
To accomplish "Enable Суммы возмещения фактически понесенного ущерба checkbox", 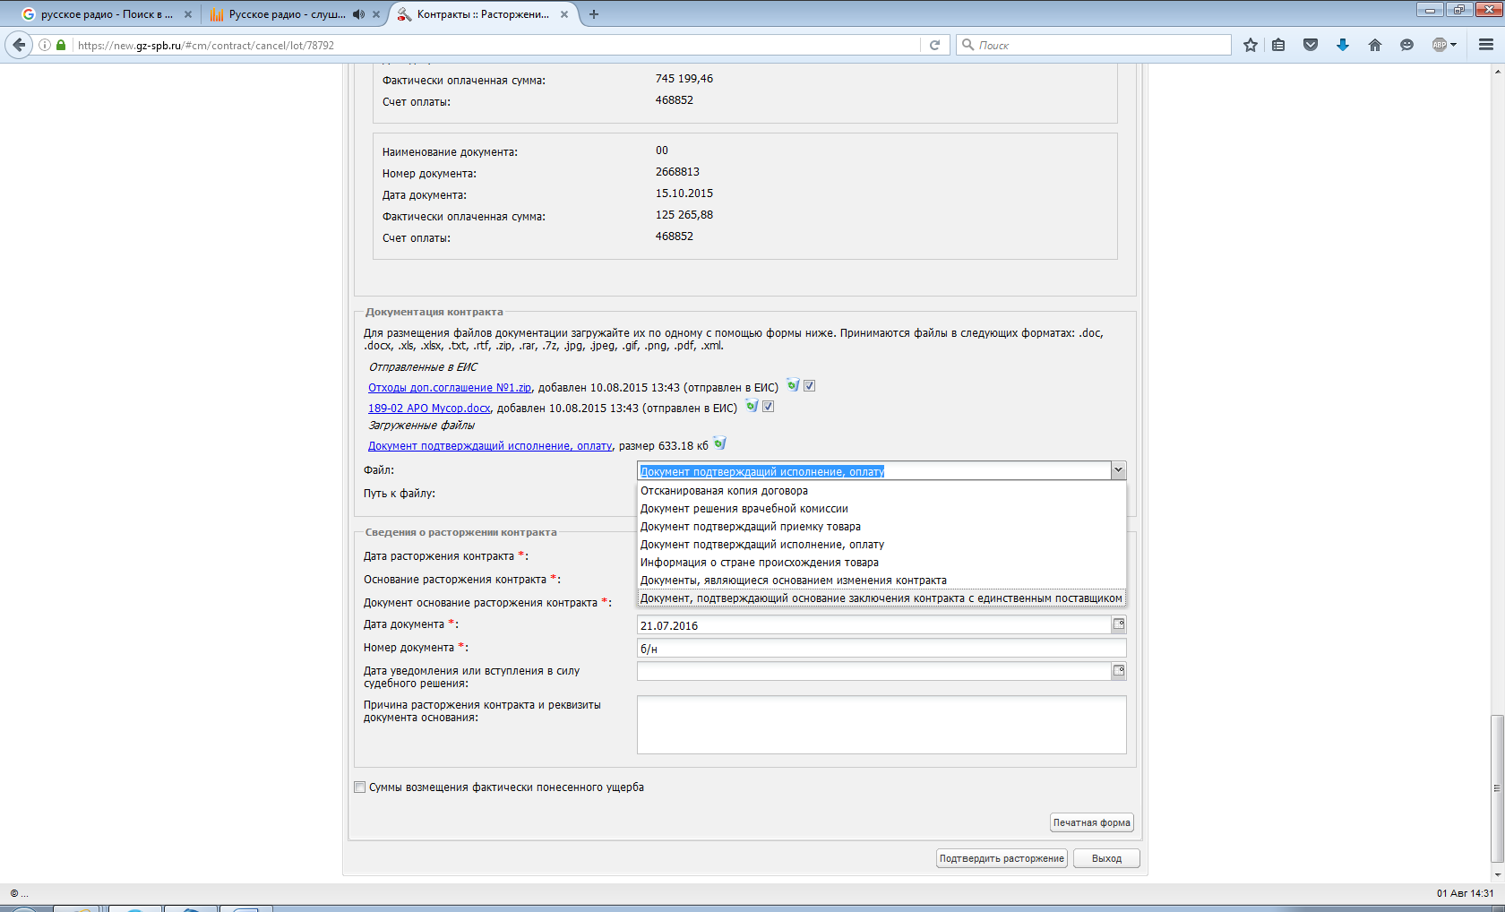I will [x=360, y=787].
